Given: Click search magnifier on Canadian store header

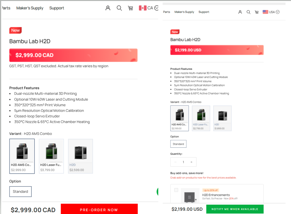Looking at the screenshot, I should click(119, 8).
